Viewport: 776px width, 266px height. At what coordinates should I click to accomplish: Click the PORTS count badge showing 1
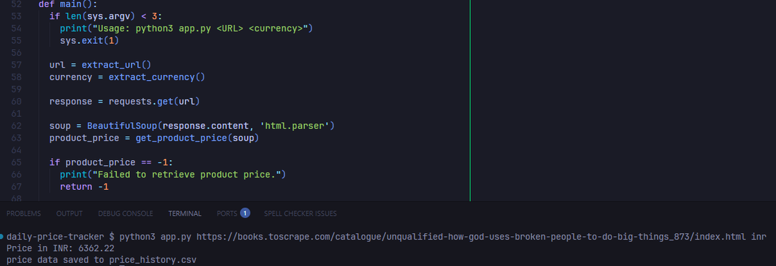(245, 213)
